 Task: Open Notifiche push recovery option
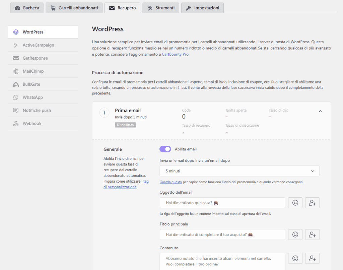[x=43, y=110]
